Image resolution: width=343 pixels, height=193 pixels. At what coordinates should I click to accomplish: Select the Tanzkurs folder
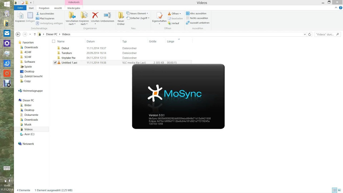[x=67, y=53]
